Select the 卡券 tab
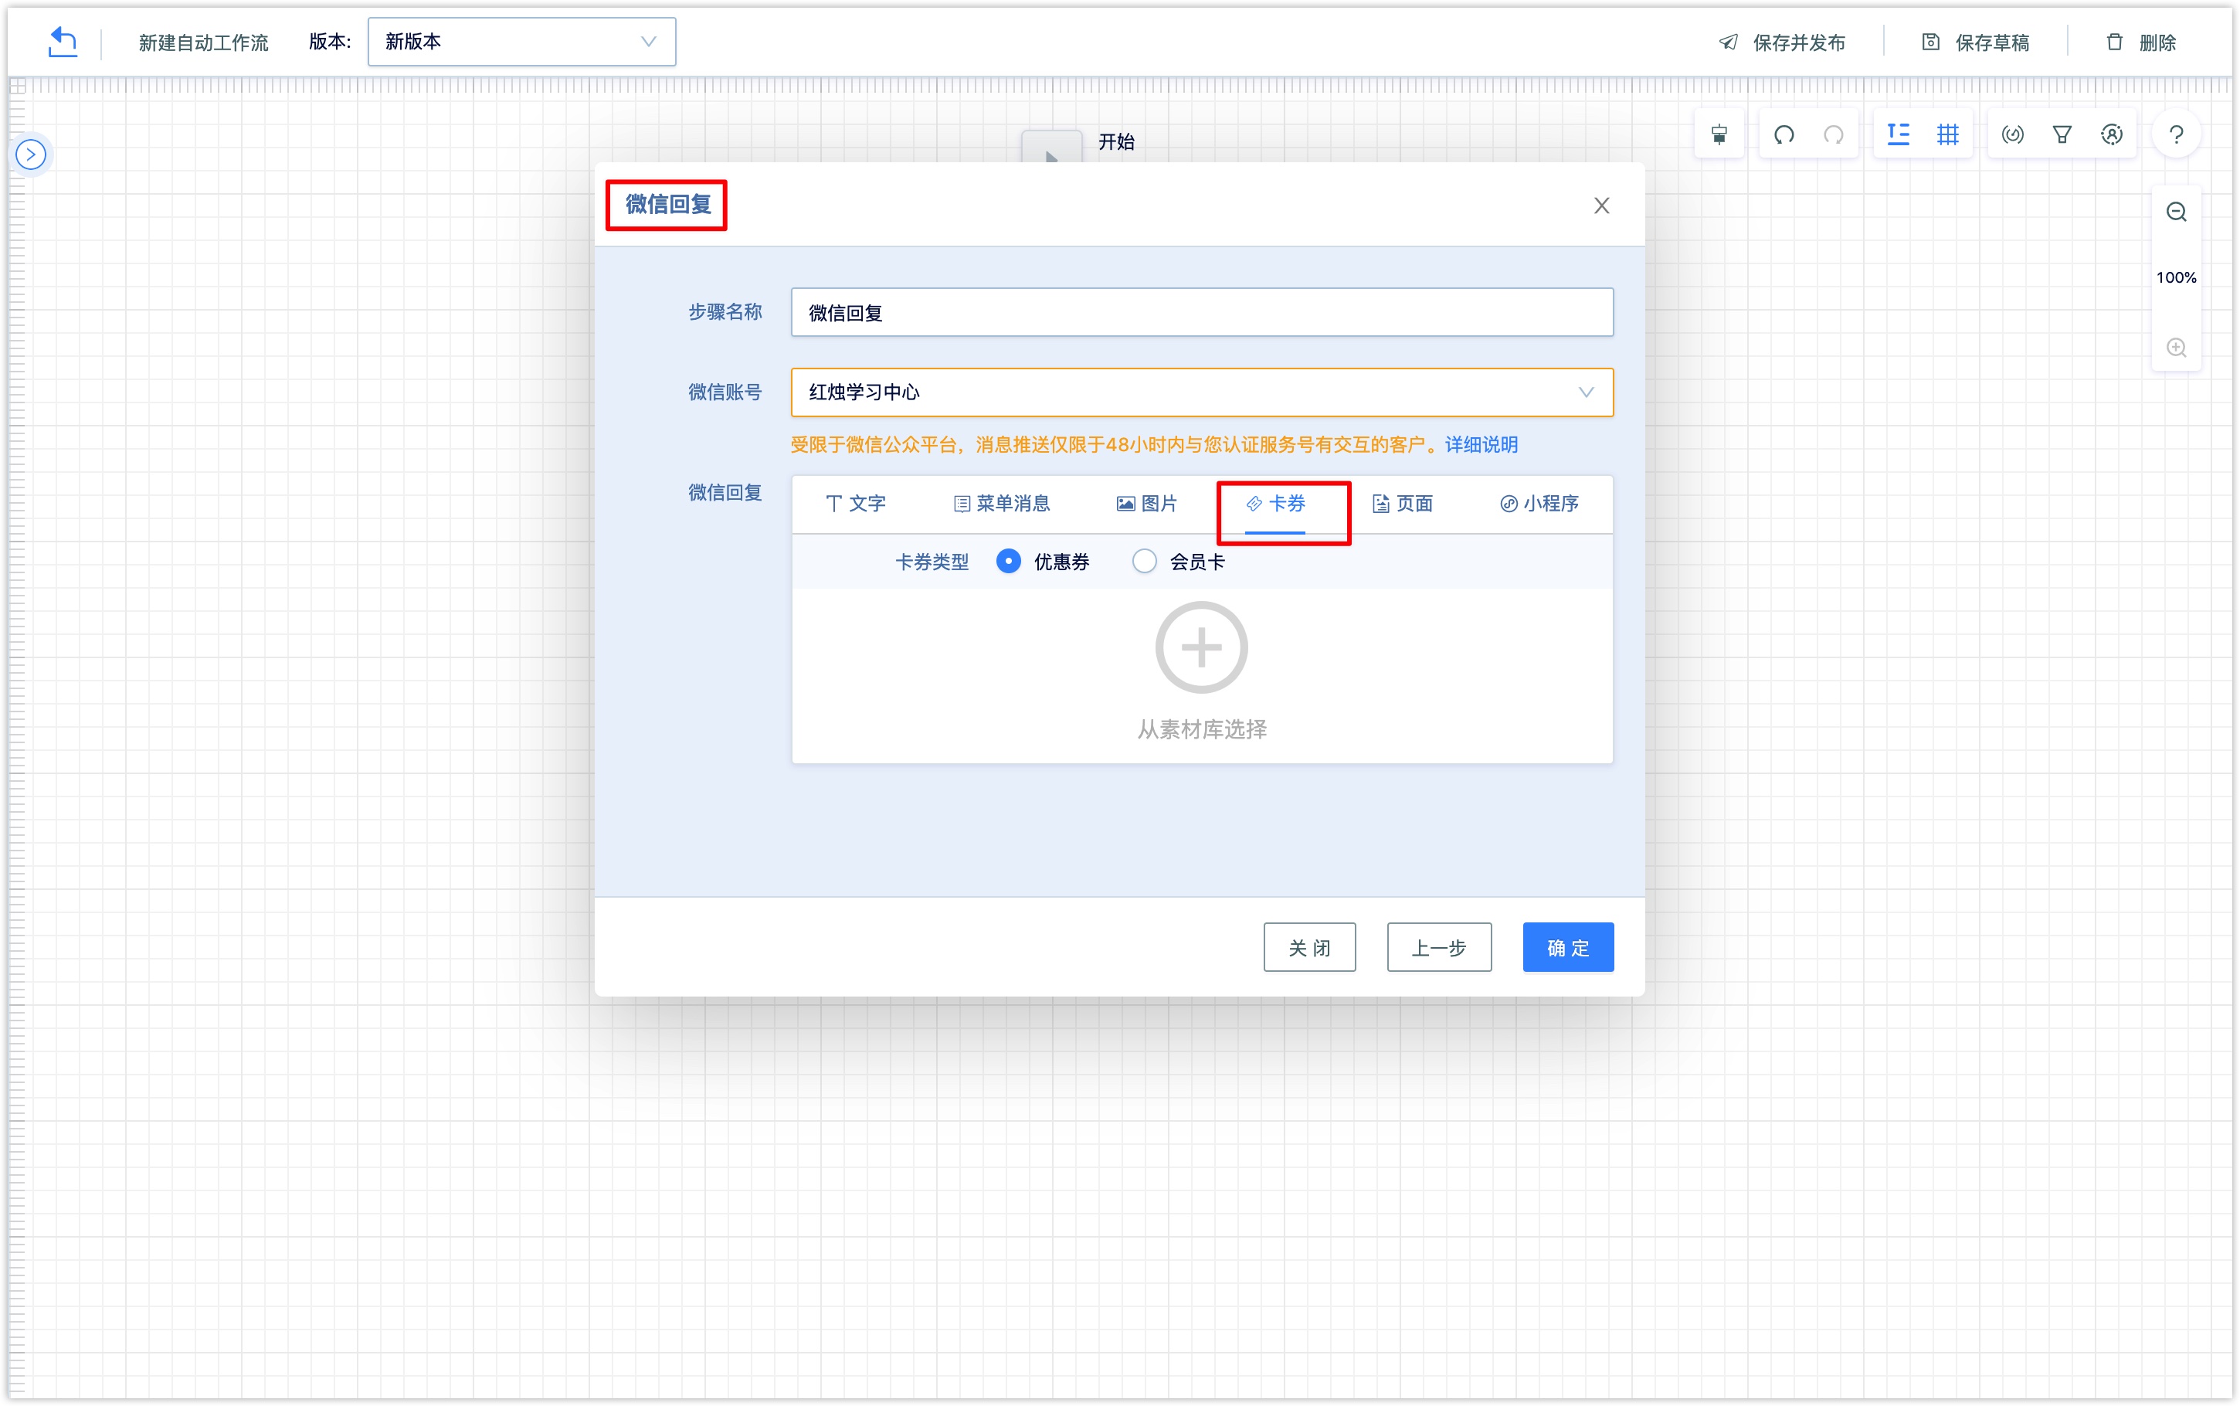 pos(1275,504)
